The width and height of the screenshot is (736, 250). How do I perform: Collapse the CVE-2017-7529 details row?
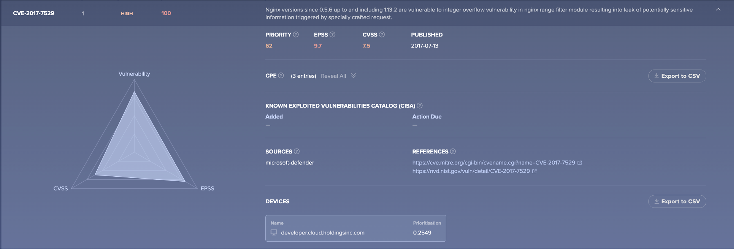coord(718,9)
